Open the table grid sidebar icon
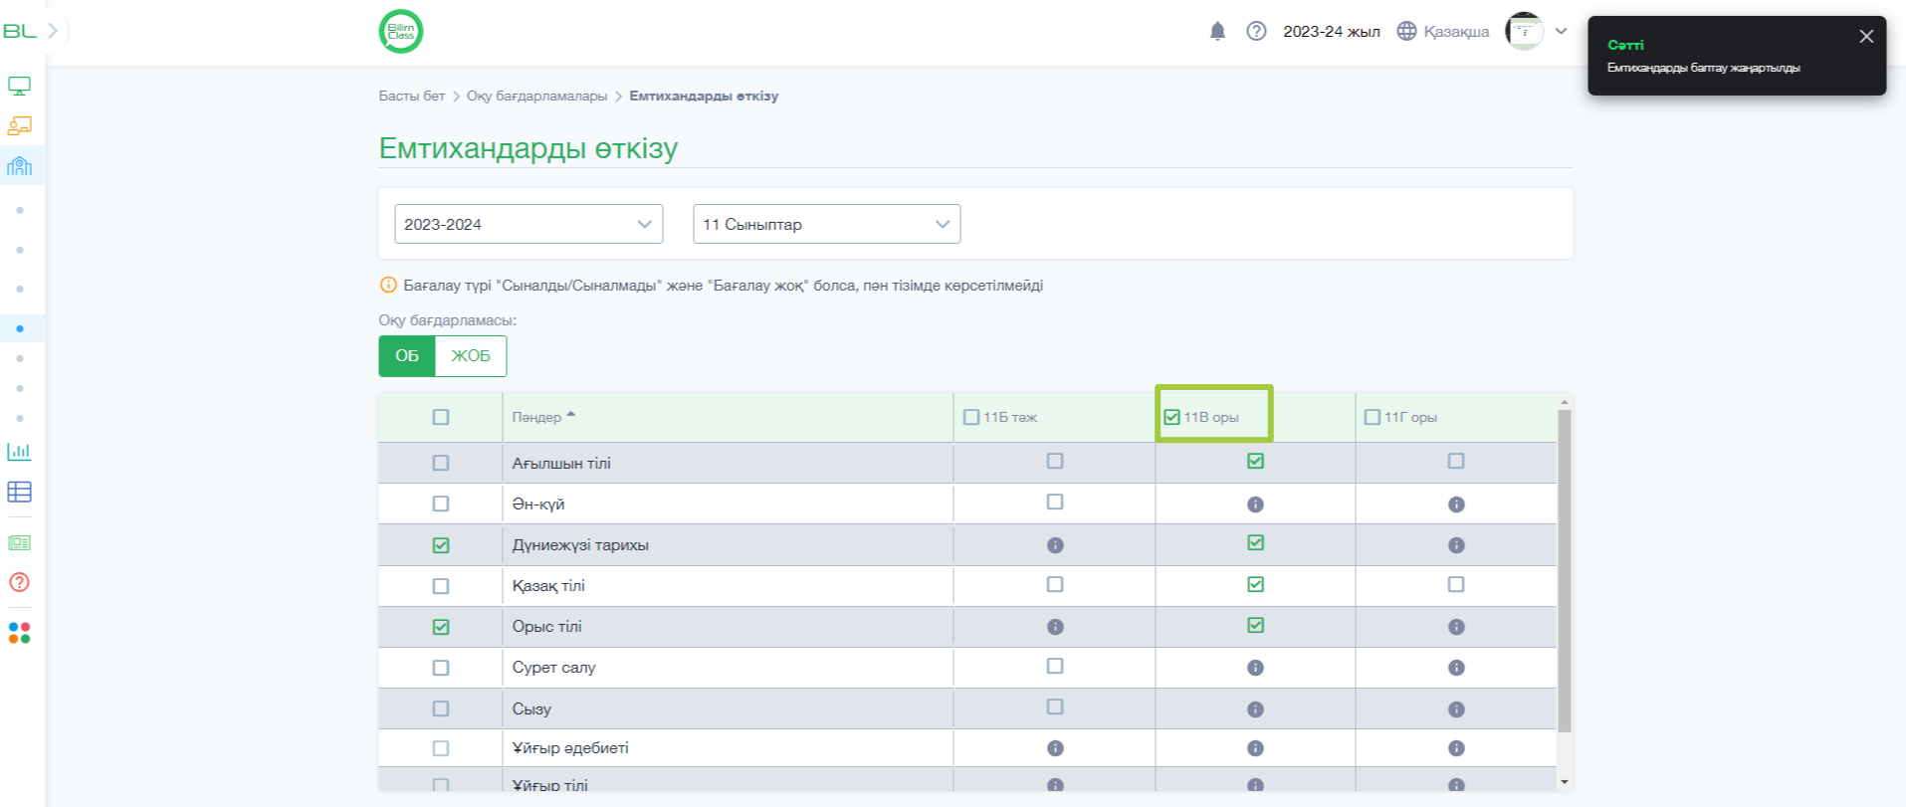This screenshot has width=1906, height=807. click(19, 492)
